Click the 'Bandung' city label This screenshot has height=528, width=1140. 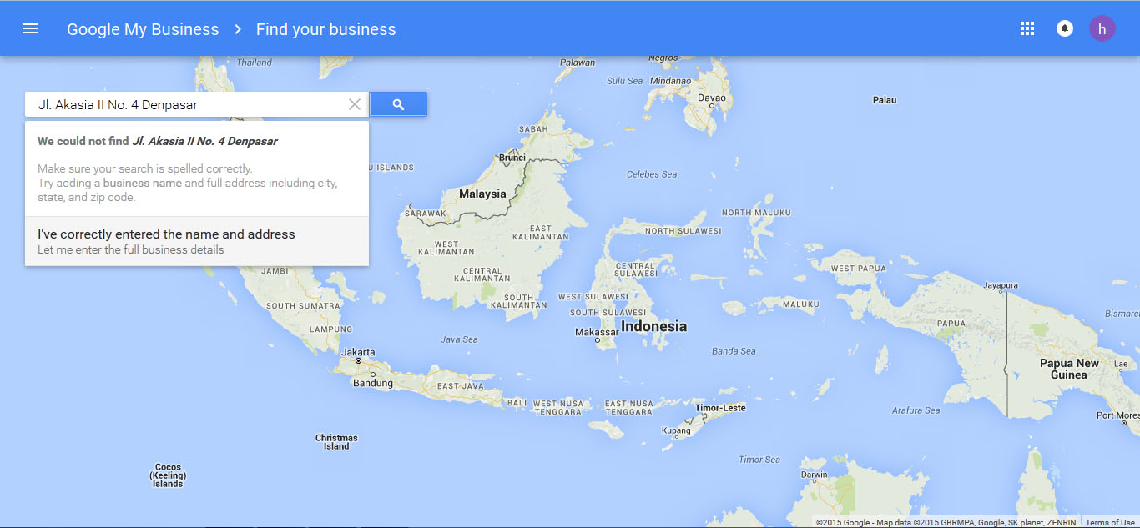point(373,383)
